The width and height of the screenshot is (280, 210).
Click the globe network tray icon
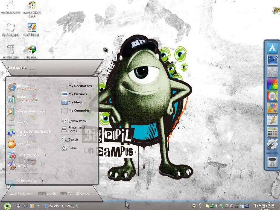pyautogui.click(x=212, y=206)
